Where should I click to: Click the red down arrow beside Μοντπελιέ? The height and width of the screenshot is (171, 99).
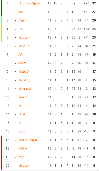click(15, 89)
